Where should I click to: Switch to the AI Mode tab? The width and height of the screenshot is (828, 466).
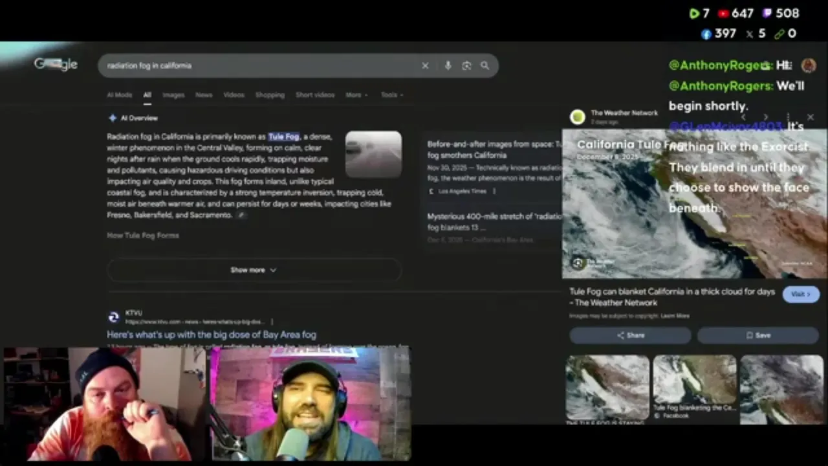tap(119, 94)
